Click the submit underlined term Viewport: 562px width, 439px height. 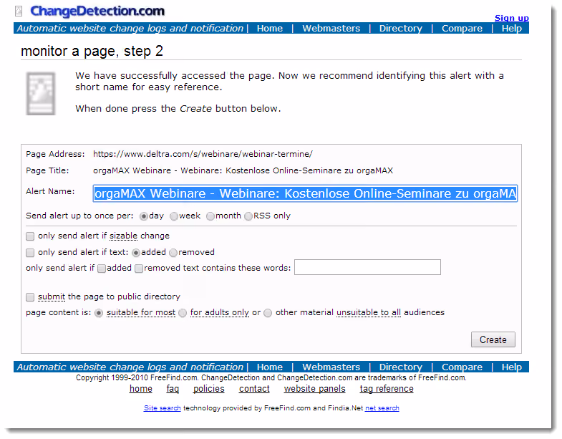[x=52, y=296]
